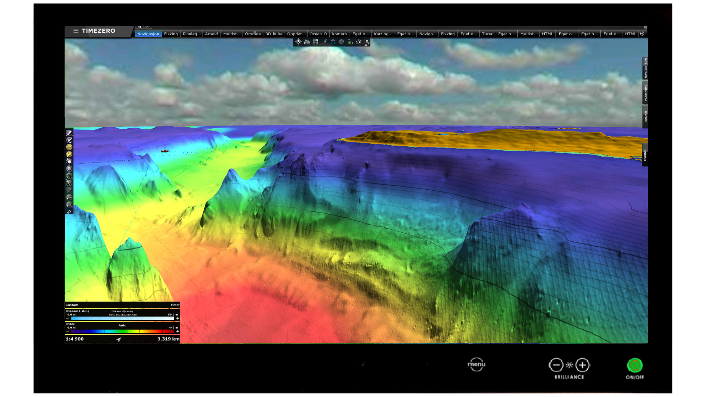Decrease Dybde depth range with minus
707x397 pixels.
coord(67,331)
